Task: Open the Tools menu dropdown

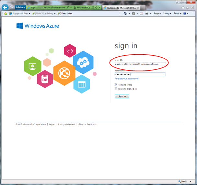Action: pos(178,13)
